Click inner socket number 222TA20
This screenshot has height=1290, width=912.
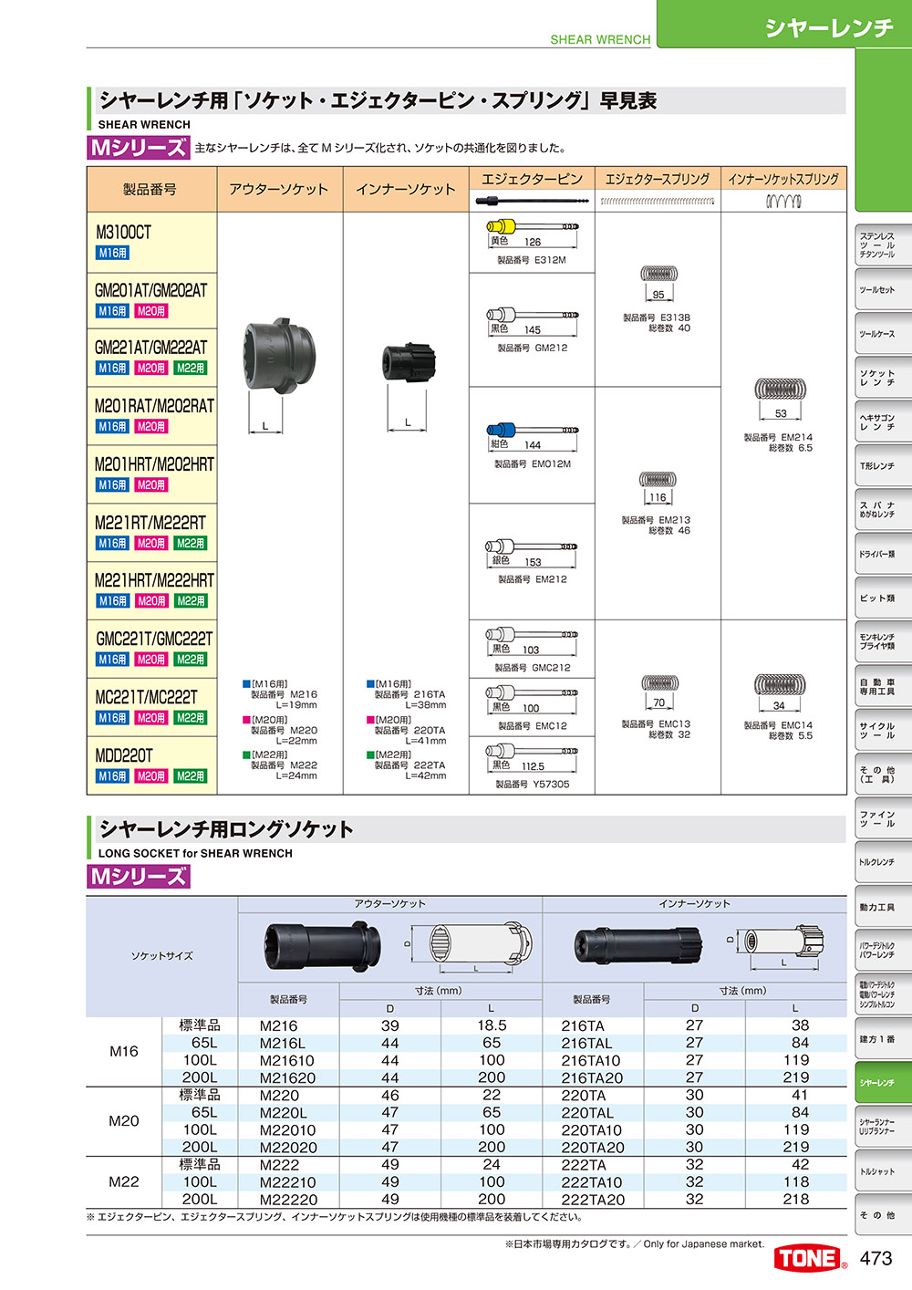coord(593,1200)
